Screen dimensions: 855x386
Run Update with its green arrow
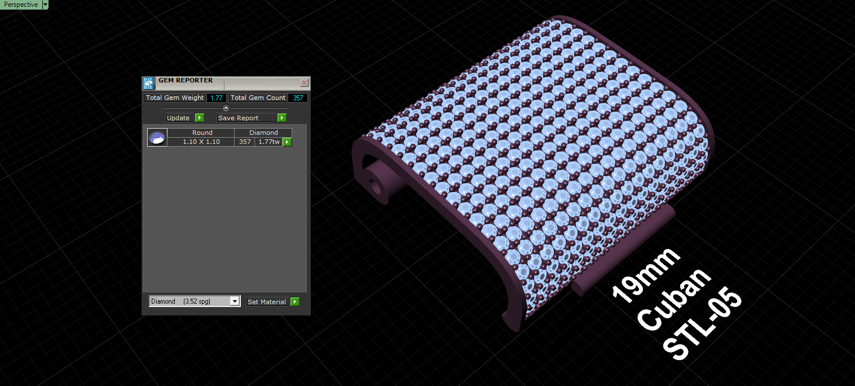click(200, 118)
